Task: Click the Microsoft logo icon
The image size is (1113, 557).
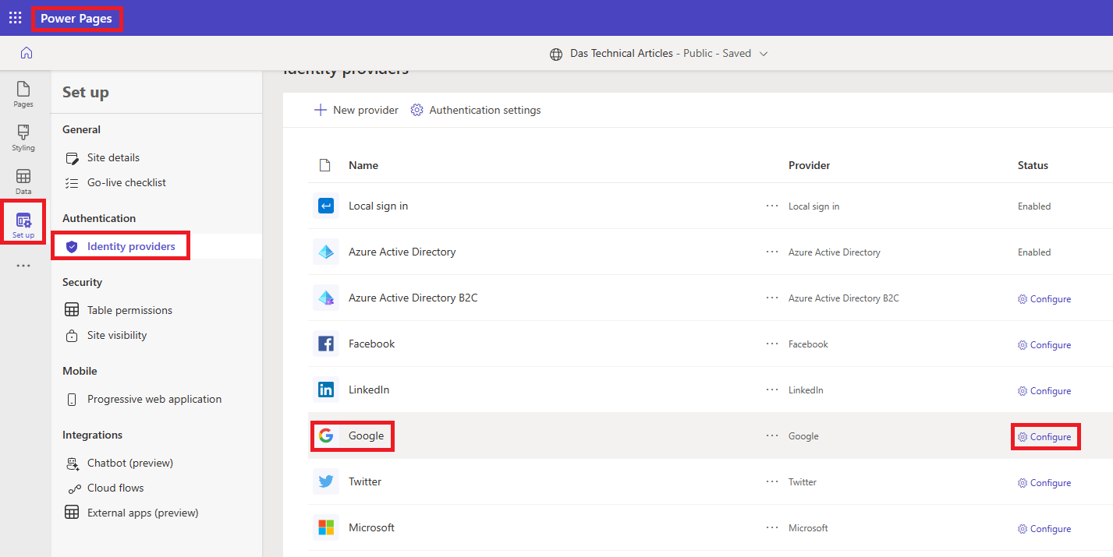Action: click(x=326, y=528)
